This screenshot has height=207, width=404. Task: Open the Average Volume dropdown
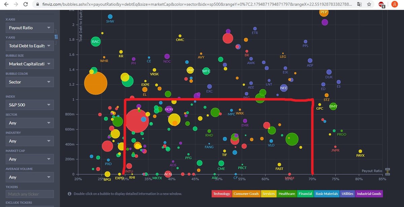(x=30, y=177)
